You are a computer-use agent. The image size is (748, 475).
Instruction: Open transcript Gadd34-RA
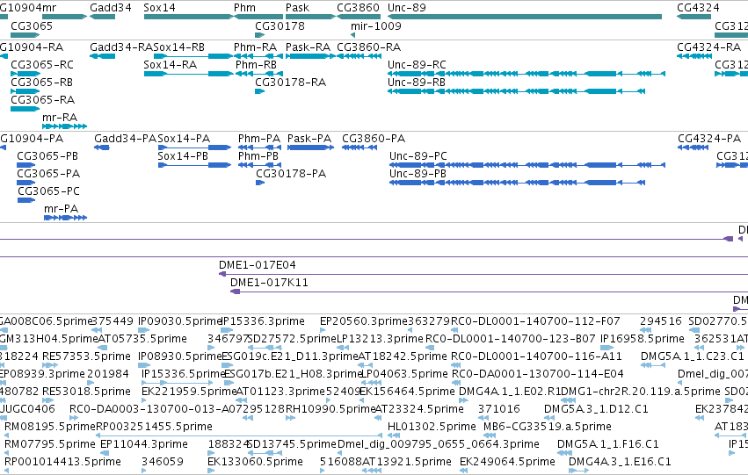[121, 47]
